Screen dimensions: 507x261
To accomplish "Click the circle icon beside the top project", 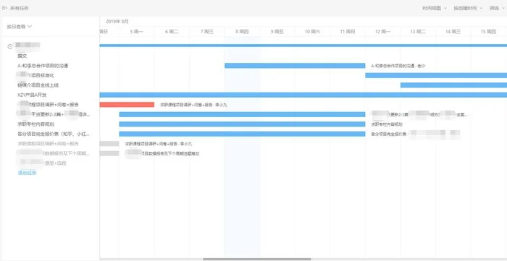I will click(9, 46).
